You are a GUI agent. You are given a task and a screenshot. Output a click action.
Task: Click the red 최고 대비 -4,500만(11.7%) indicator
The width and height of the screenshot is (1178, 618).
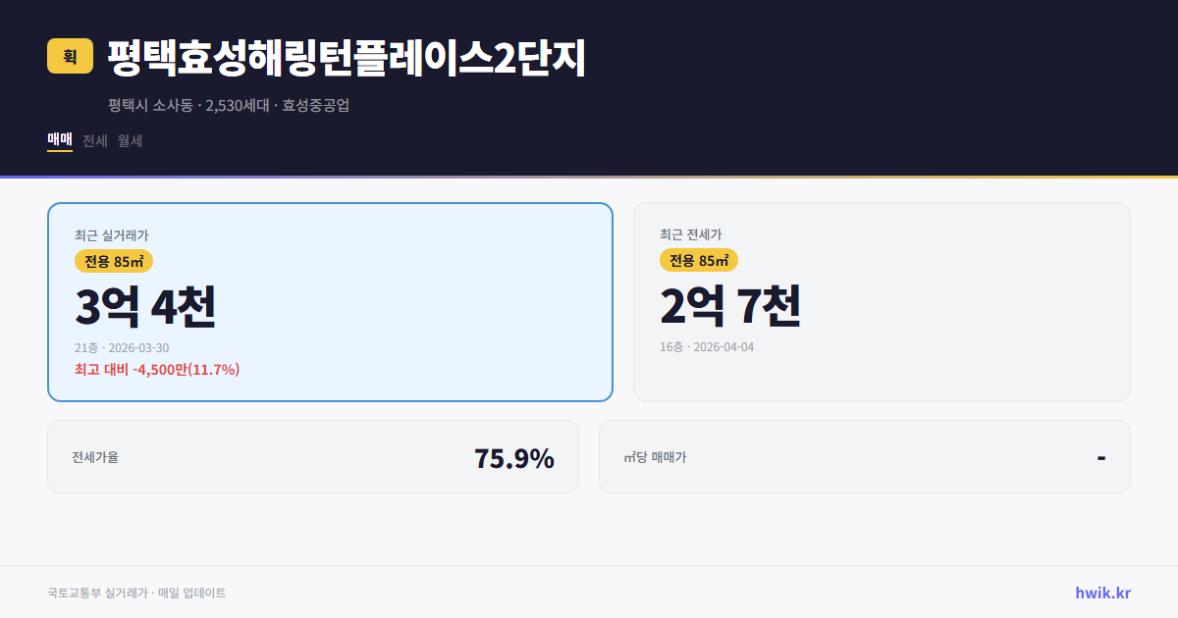pyautogui.click(x=155, y=370)
